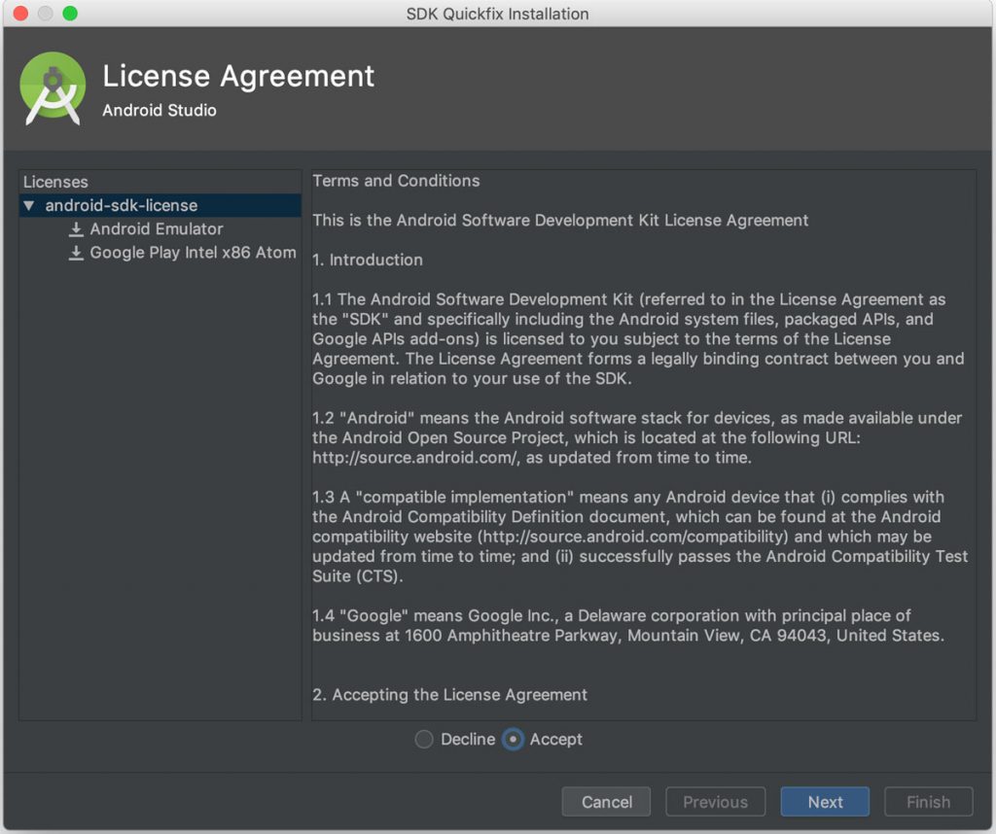Select the android-sdk-license row
This screenshot has height=834, width=996.
click(x=160, y=206)
